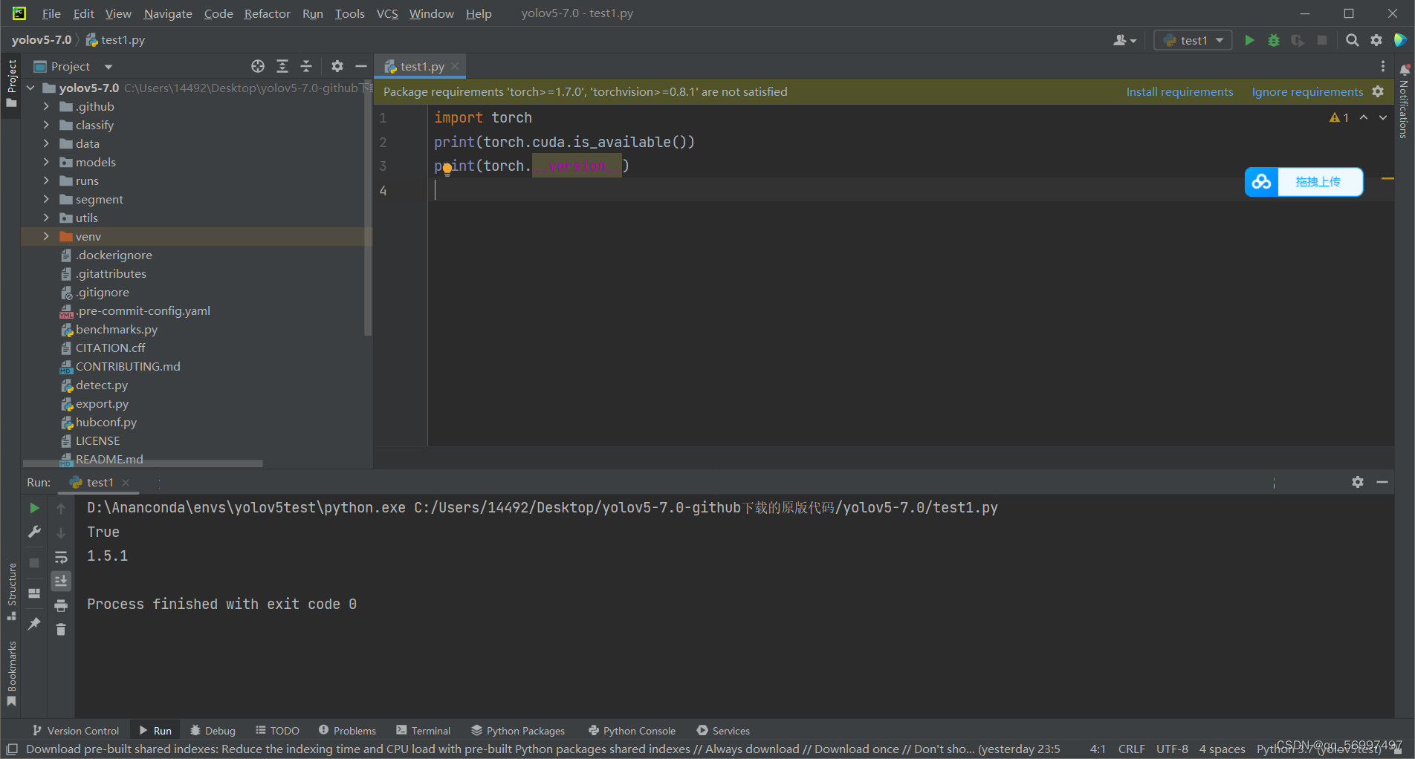Click Ignore requirements link
The height and width of the screenshot is (759, 1415).
[1307, 91]
